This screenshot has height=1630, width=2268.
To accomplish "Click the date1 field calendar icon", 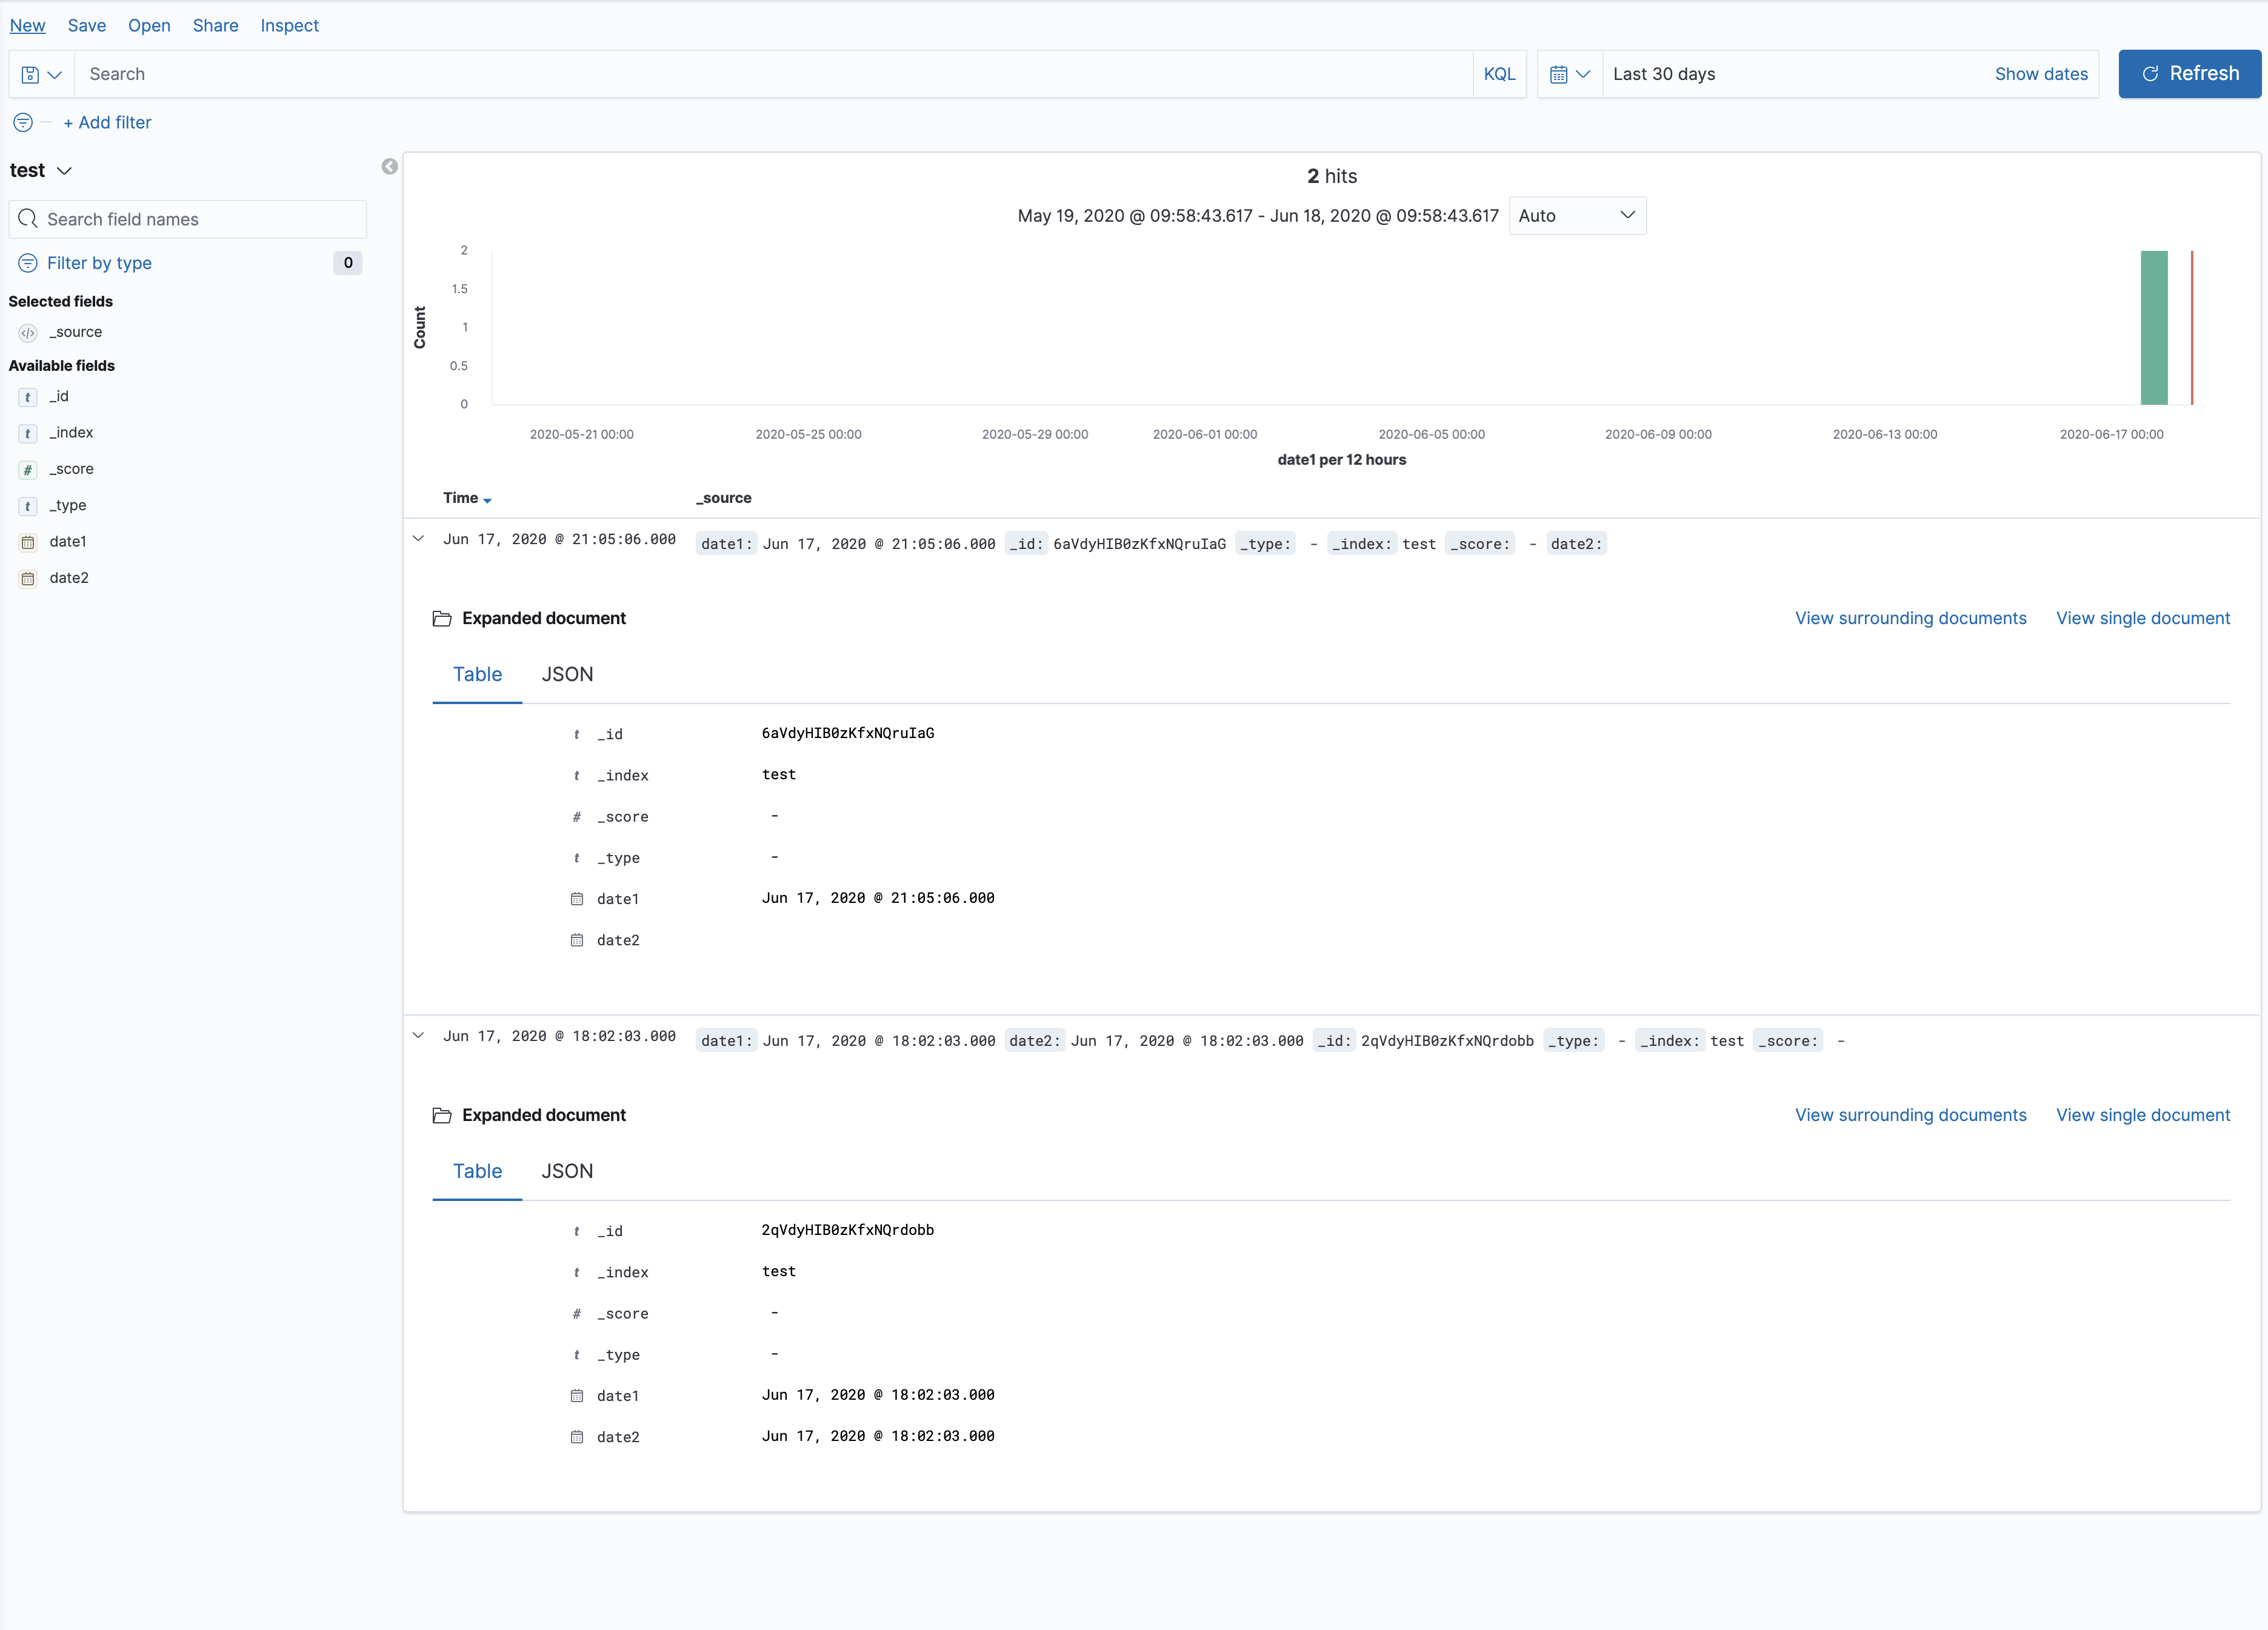I will [28, 542].
